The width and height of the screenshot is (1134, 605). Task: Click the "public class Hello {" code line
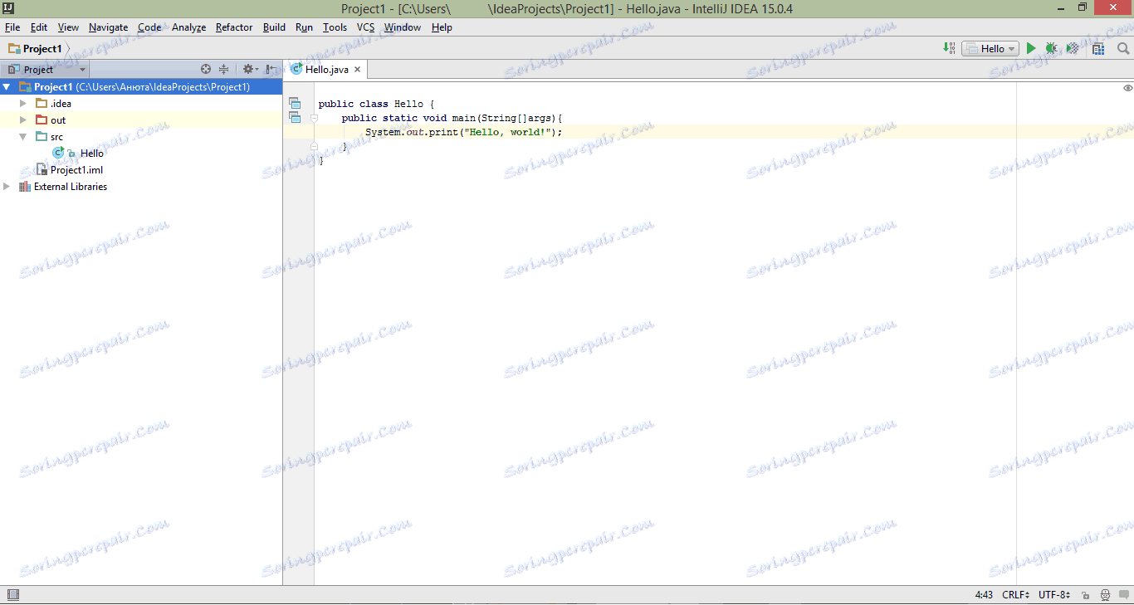click(377, 104)
